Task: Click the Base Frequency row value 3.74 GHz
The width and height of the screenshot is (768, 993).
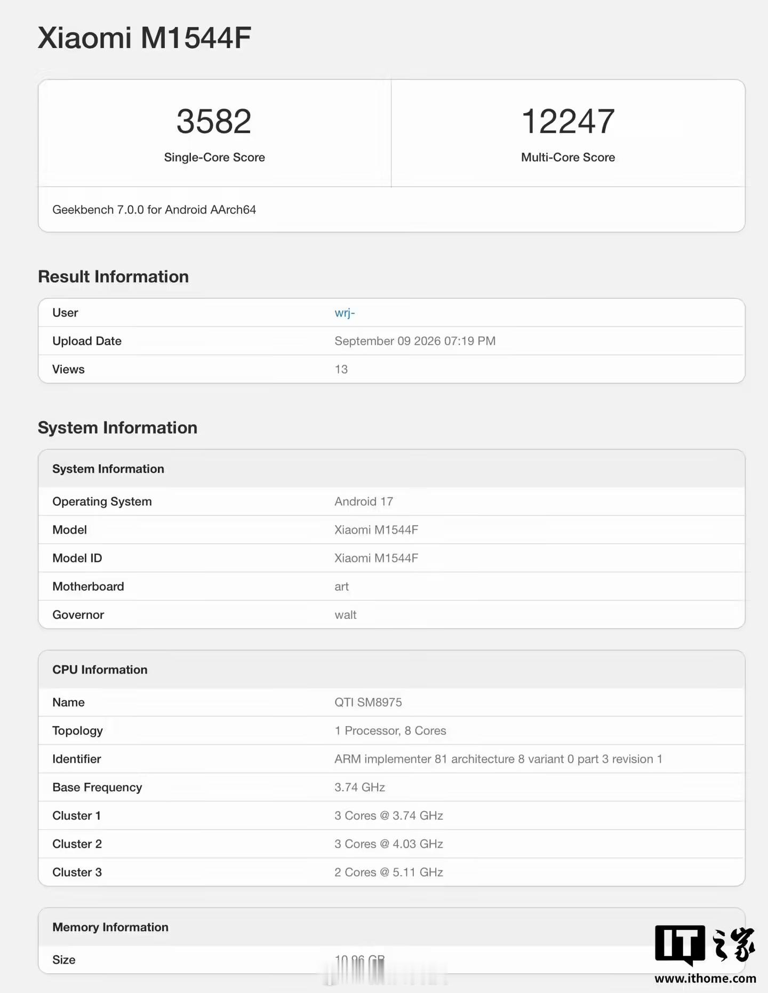Action: tap(360, 787)
